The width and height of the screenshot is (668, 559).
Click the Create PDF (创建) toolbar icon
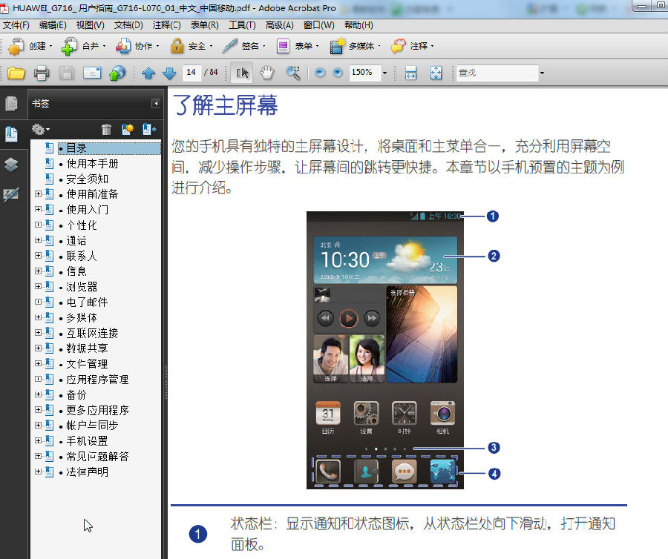pos(16,46)
